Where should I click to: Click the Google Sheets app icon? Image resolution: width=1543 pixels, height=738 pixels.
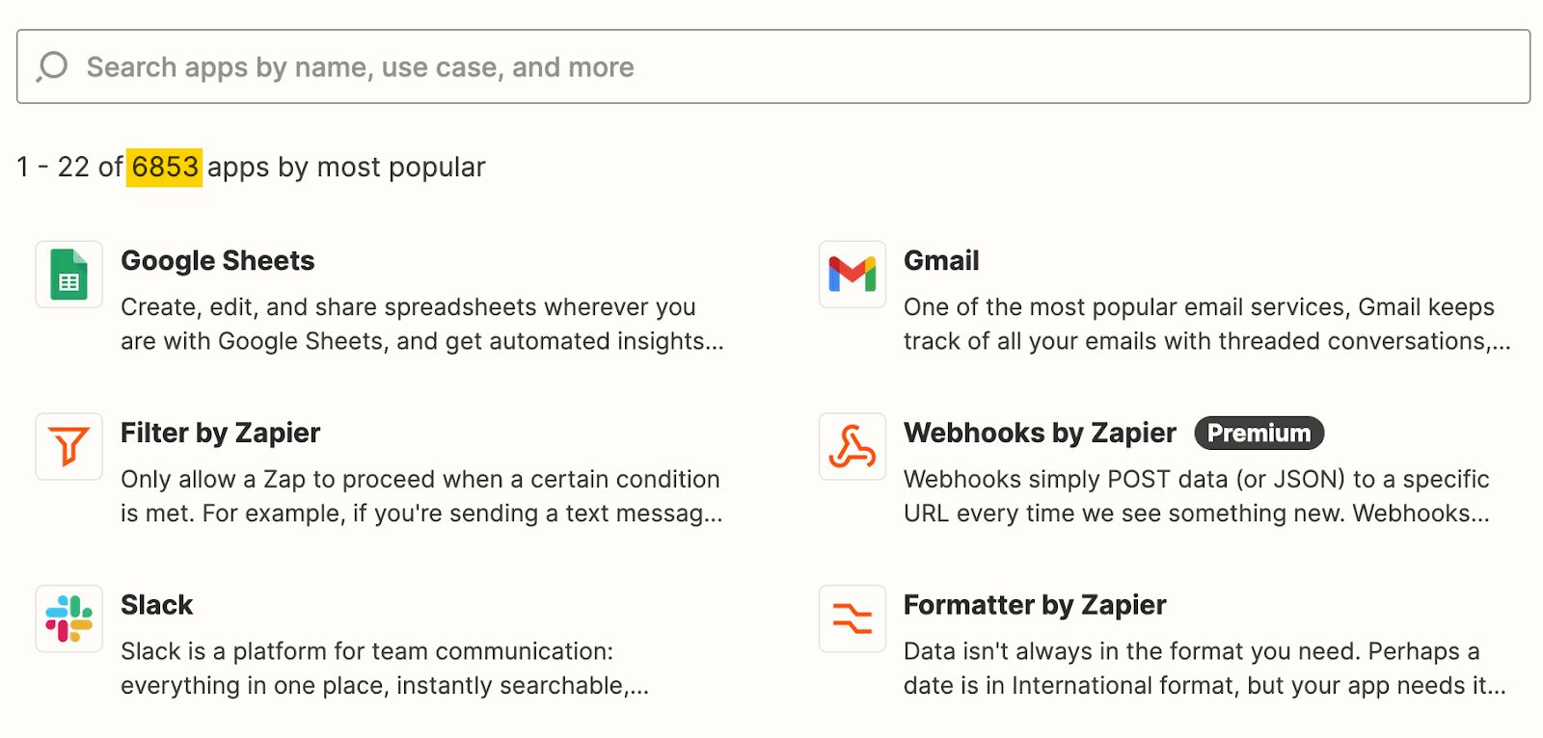(x=68, y=276)
